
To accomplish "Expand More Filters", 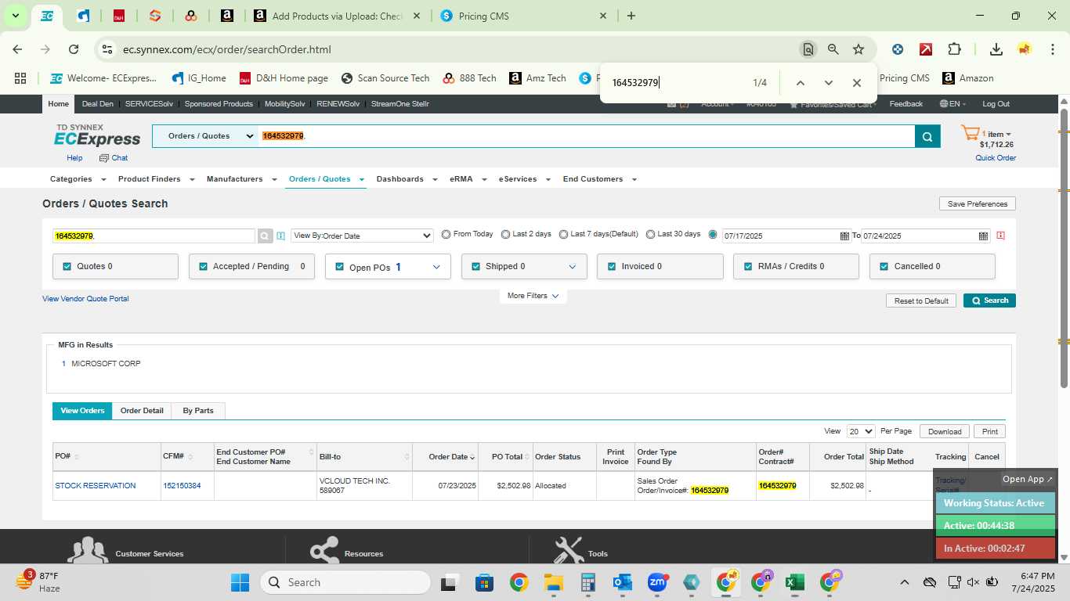I will point(533,296).
